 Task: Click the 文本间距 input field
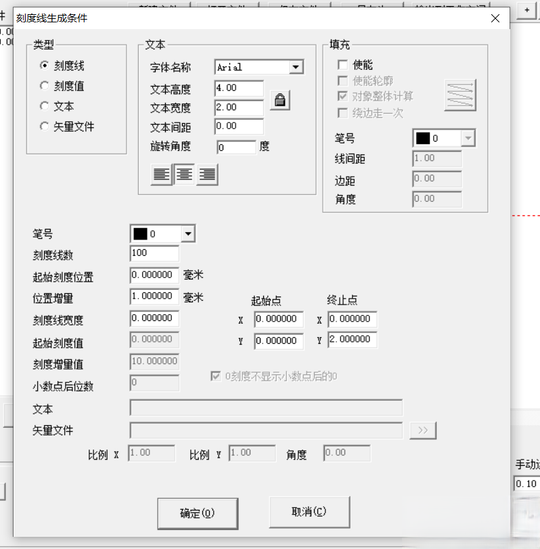[239, 126]
